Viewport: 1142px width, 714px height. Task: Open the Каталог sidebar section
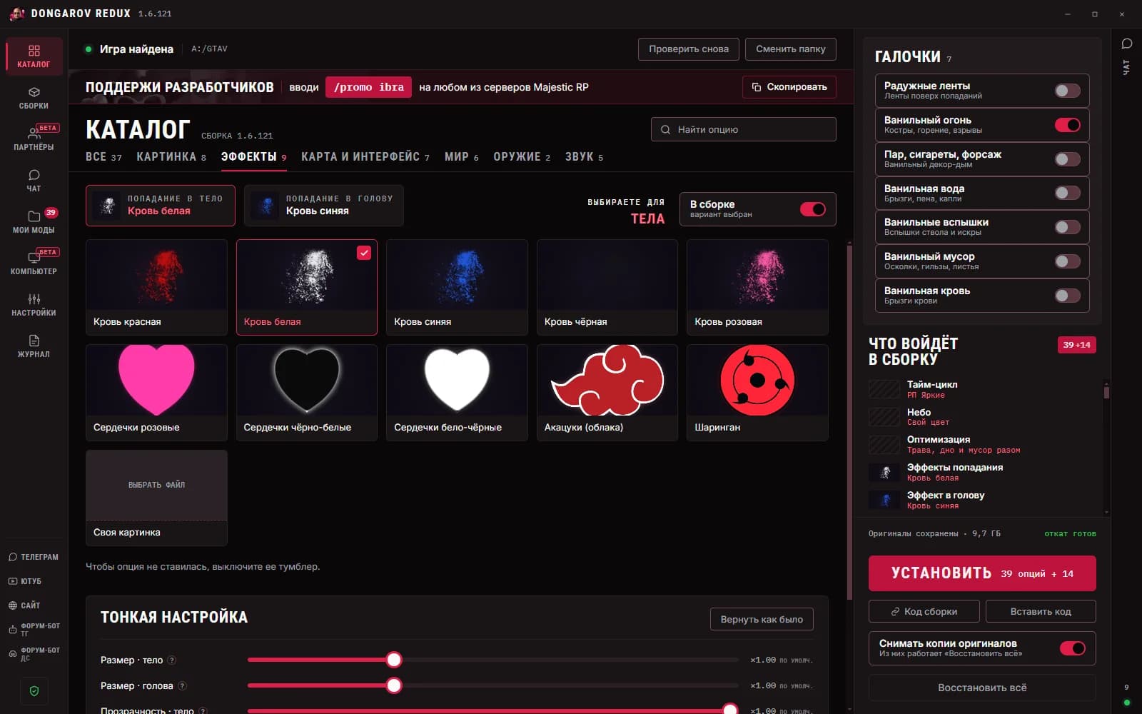pos(34,56)
